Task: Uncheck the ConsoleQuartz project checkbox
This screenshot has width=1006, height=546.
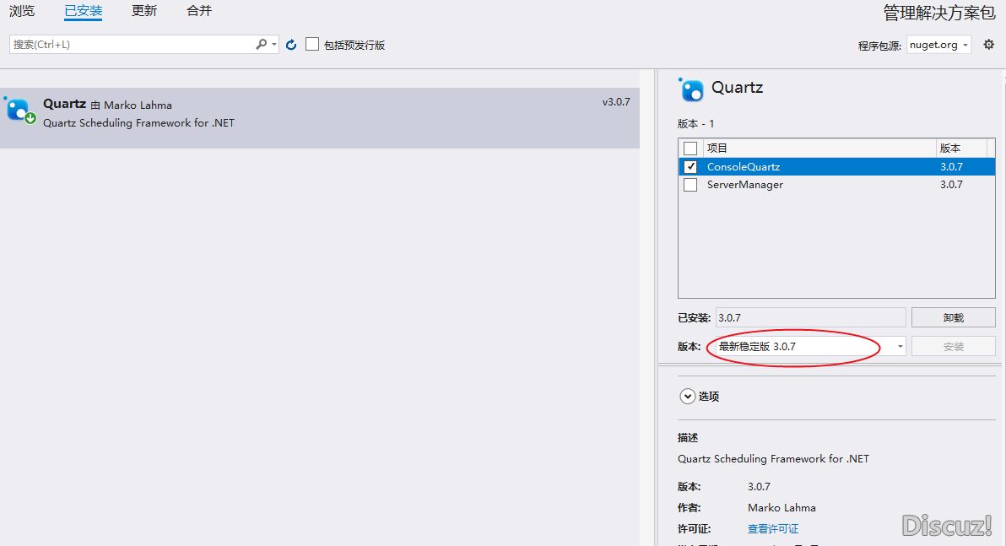Action: click(690, 167)
